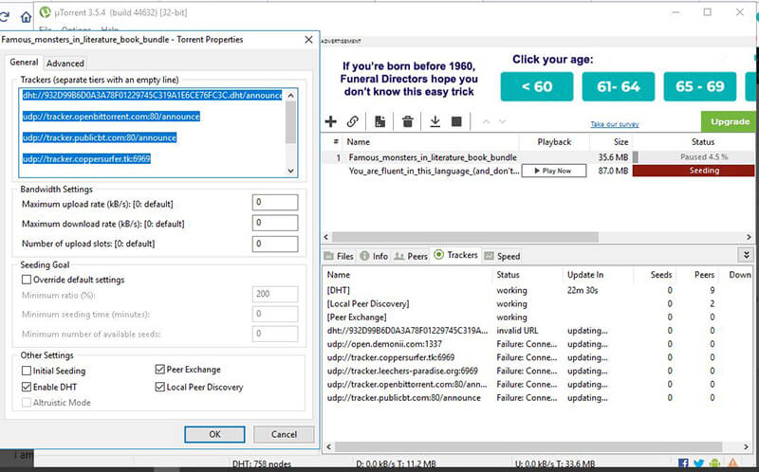Click Cancel in Torrent Properties
The image size is (759, 472).
[284, 434]
